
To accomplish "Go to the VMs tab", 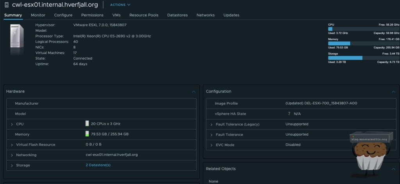I will (116, 15).
